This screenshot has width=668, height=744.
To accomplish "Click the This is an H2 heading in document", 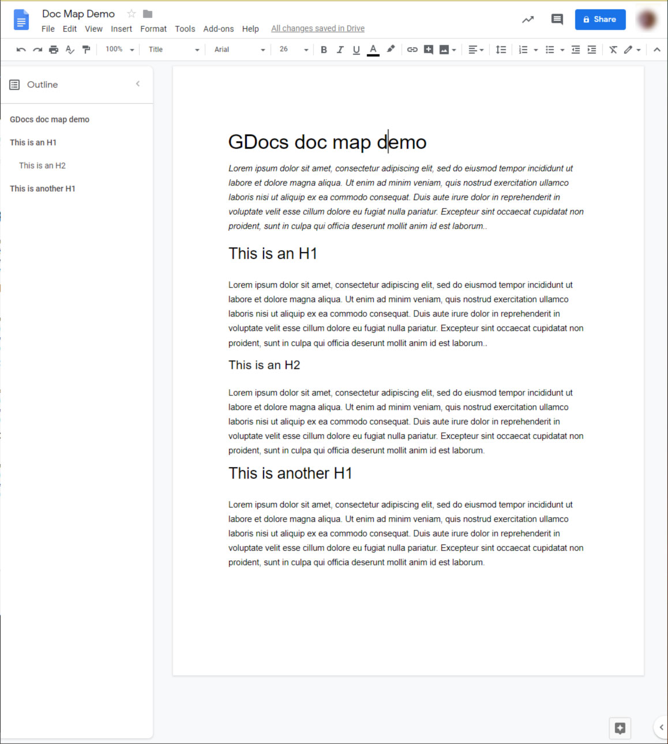I will [264, 365].
